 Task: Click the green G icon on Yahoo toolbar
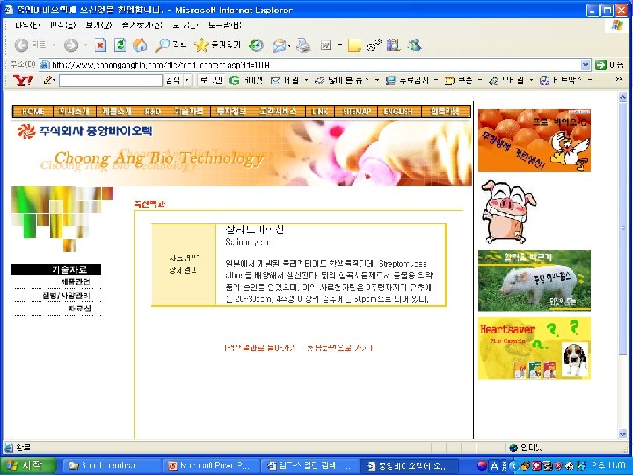click(x=234, y=80)
